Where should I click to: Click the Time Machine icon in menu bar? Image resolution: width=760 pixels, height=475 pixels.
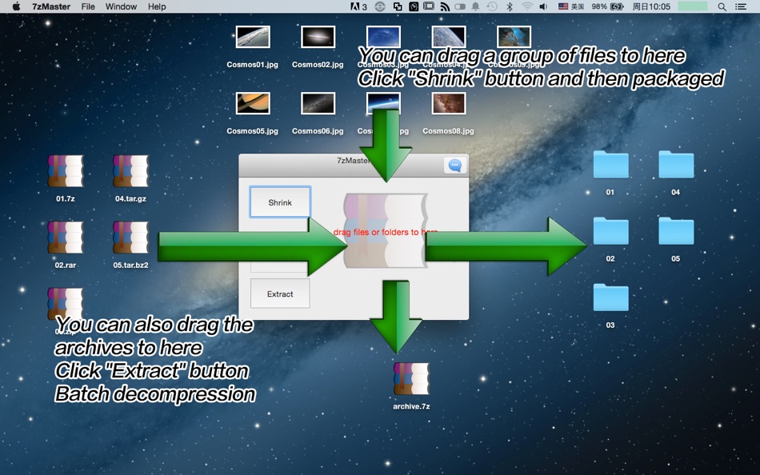click(x=492, y=6)
